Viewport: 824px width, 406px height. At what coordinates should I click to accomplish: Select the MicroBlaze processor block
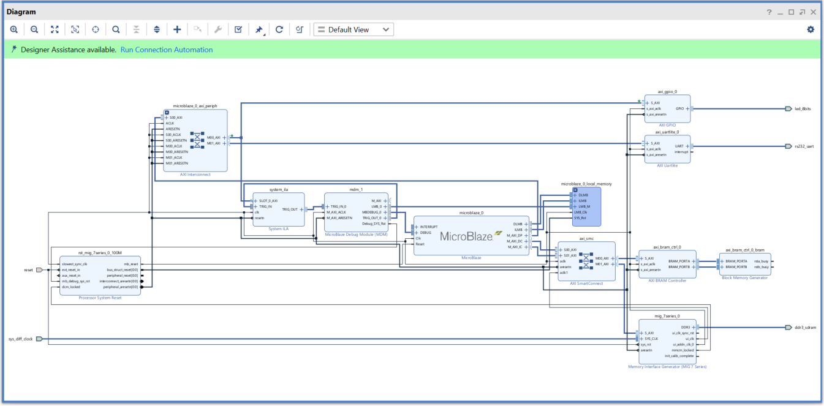pos(471,236)
